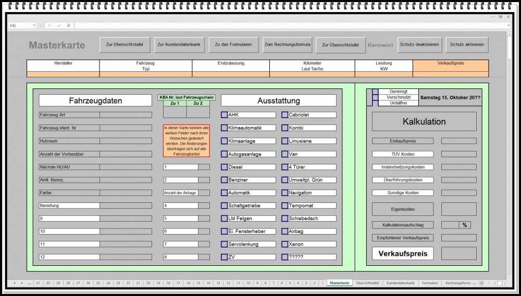521x296 pixels.
Task: Toggle the Gereinigt checkbox
Action: [x=375, y=92]
